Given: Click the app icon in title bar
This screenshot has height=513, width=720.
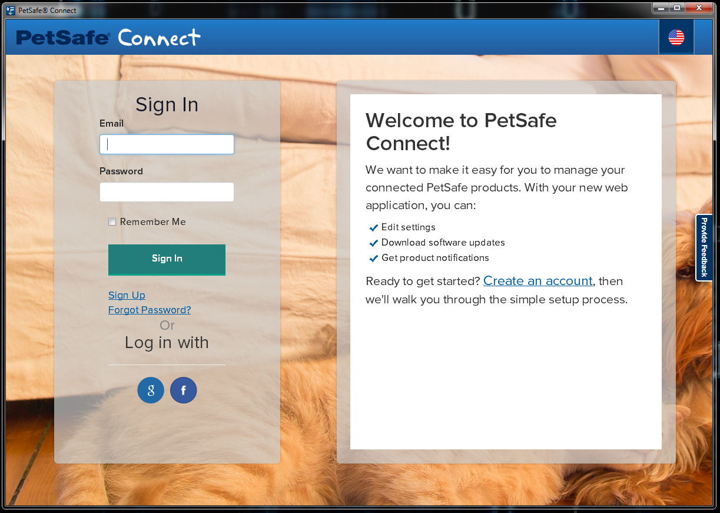Looking at the screenshot, I should 11,10.
